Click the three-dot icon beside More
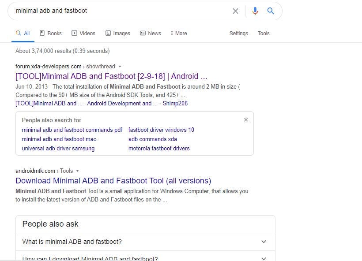 point(172,33)
